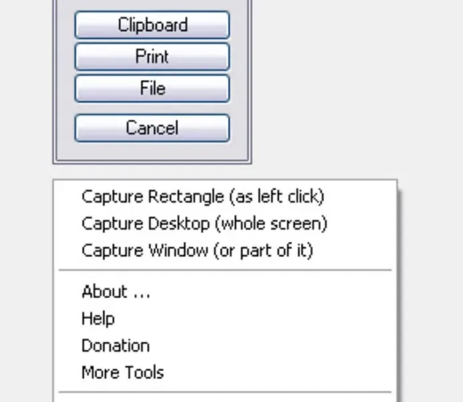Image resolution: width=463 pixels, height=402 pixels.
Task: Start a whole screen desktop capture
Action: (x=204, y=224)
